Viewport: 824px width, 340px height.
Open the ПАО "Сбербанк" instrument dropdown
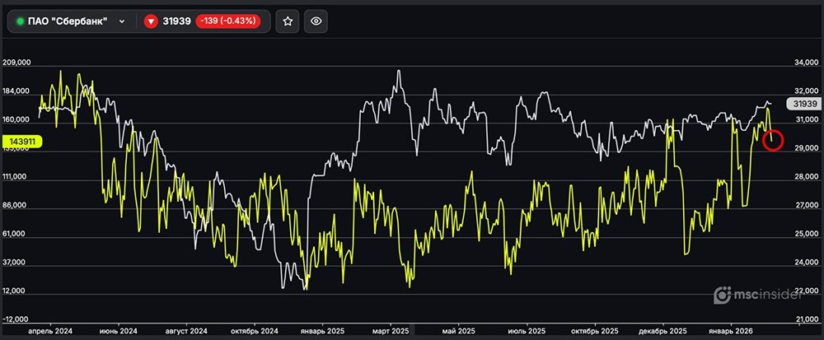(70, 21)
